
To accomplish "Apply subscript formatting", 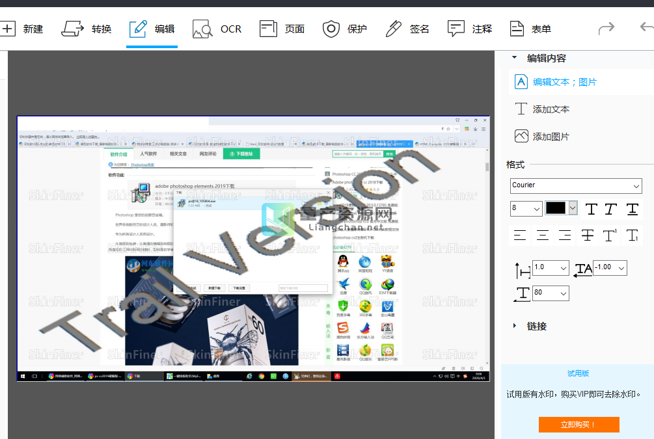I will coord(633,235).
